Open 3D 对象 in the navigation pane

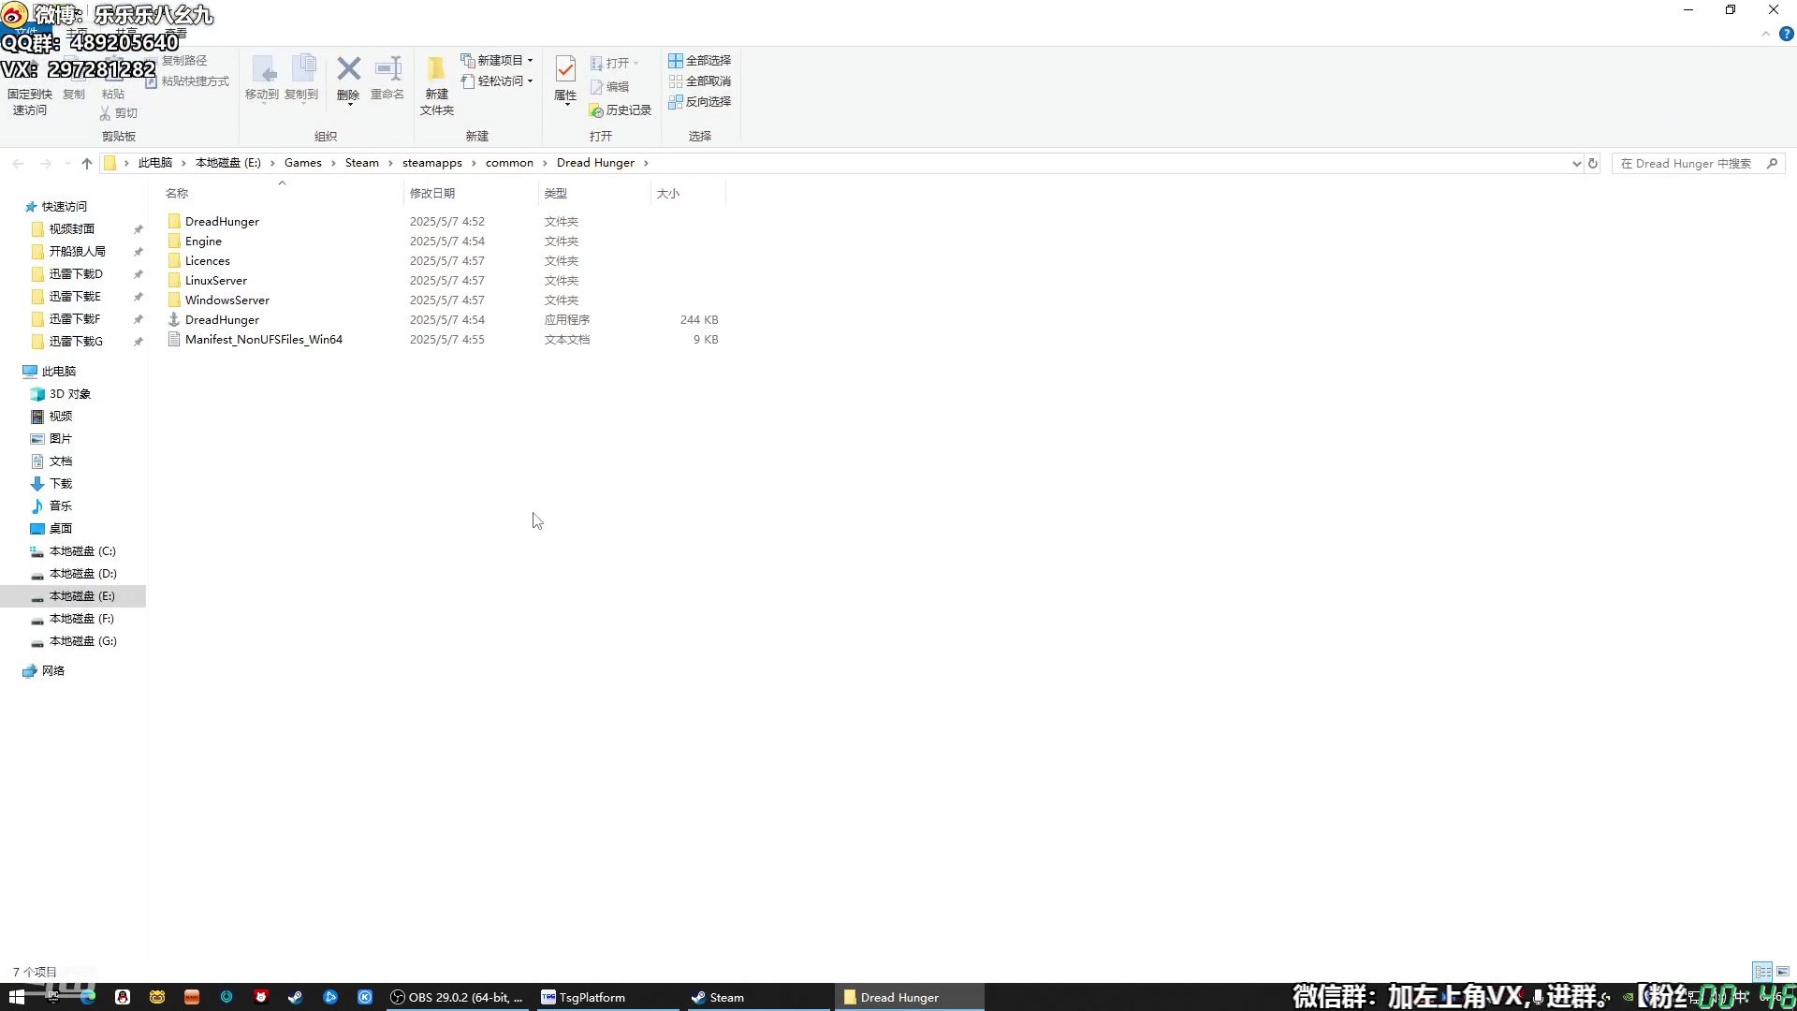pyautogui.click(x=69, y=394)
